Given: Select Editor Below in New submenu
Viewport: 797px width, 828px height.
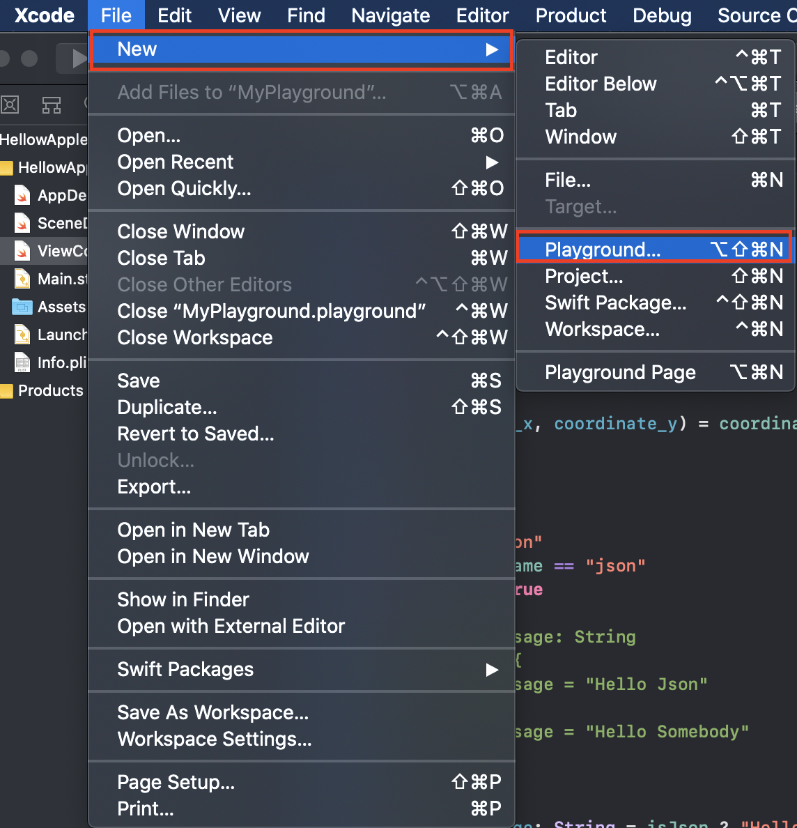Looking at the screenshot, I should [655, 84].
